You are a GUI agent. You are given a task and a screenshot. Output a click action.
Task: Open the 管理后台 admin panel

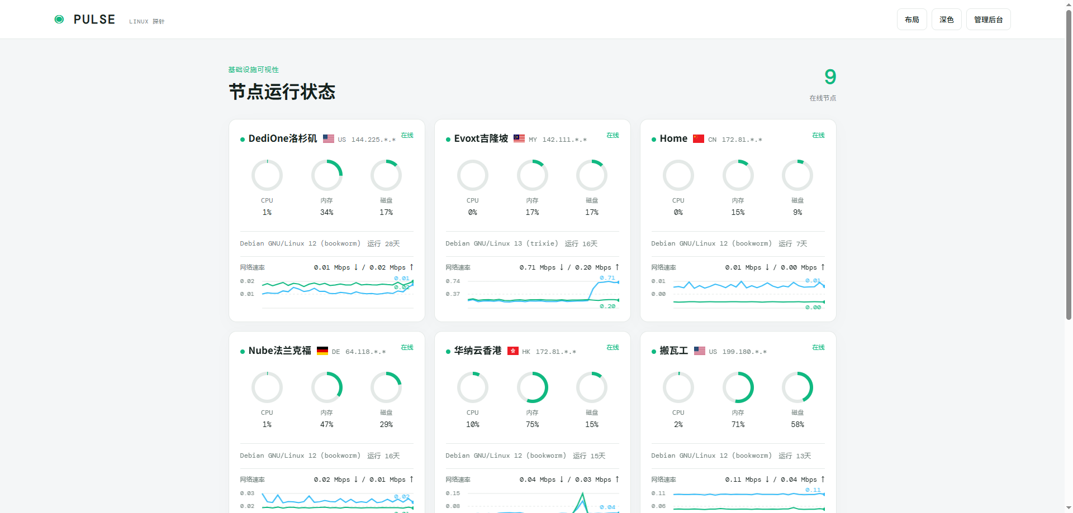tap(989, 20)
